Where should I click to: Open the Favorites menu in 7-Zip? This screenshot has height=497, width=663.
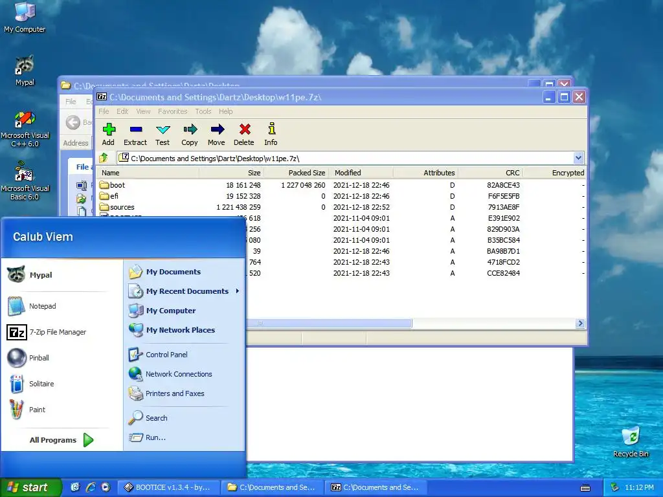[x=172, y=111]
